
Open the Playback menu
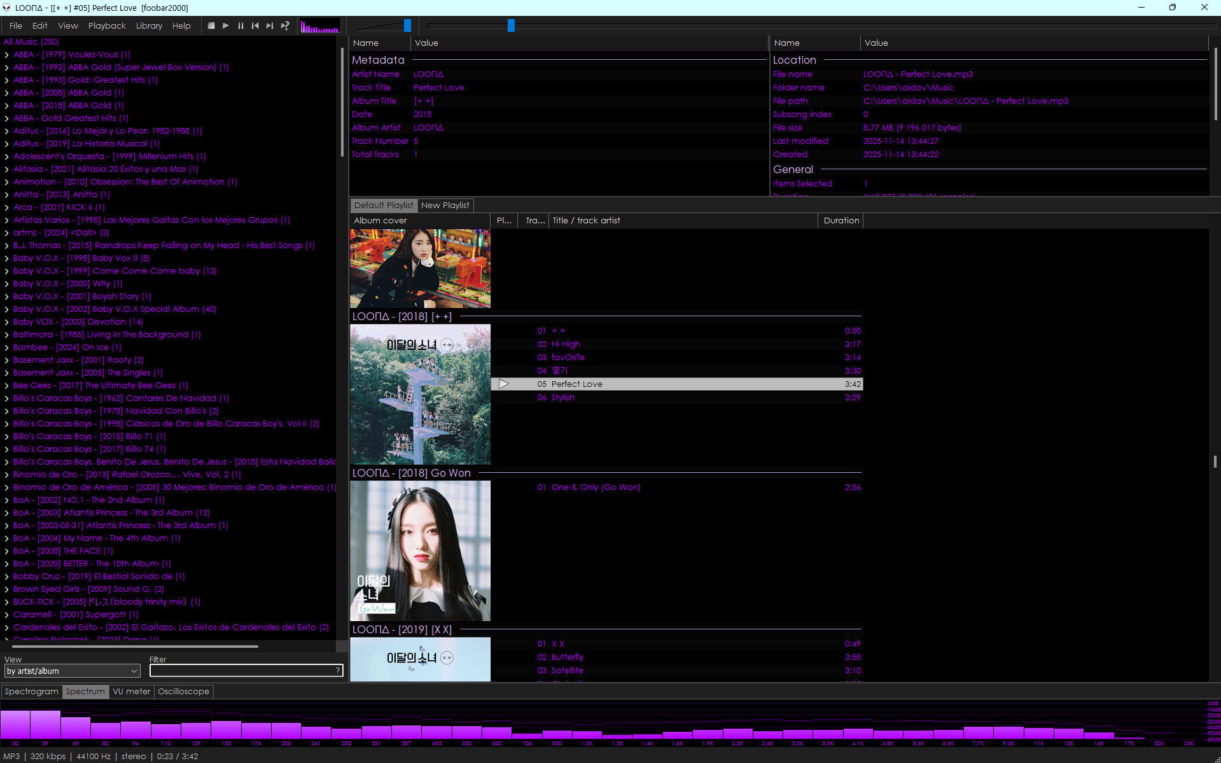pos(107,26)
